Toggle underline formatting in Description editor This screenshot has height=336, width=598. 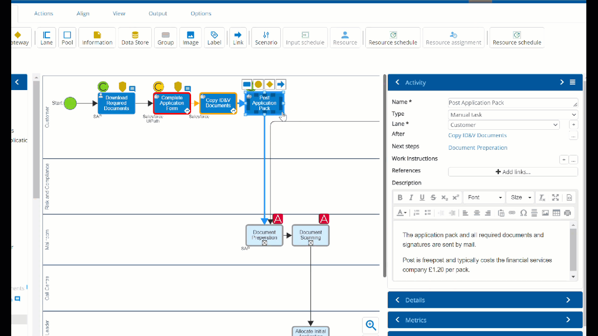(422, 197)
